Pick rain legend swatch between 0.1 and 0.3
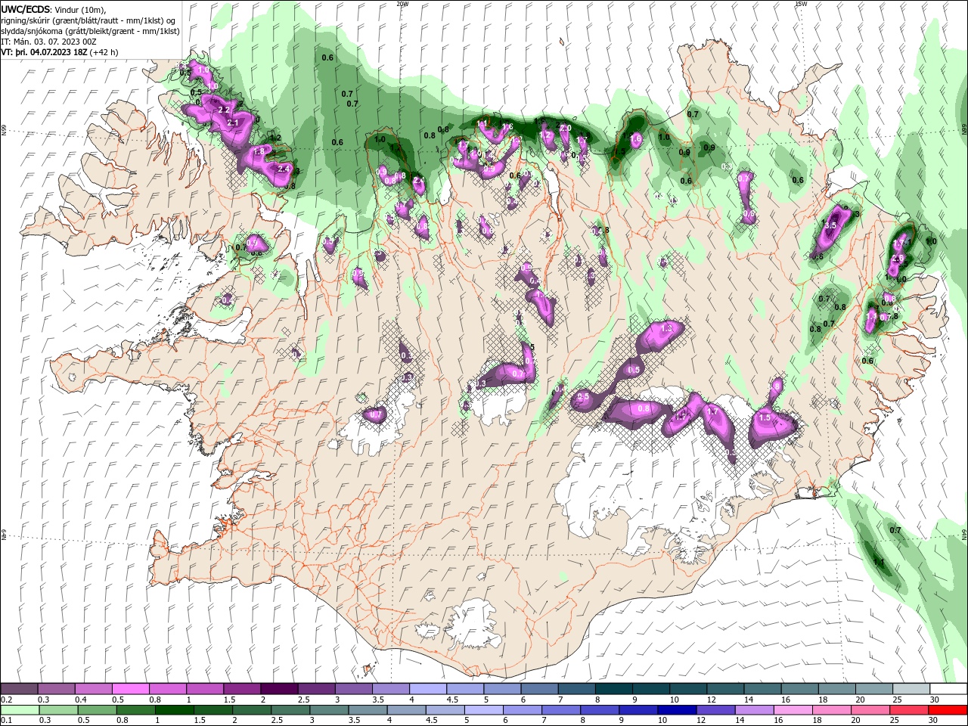Image resolution: width=968 pixels, height=726 pixels. 20,710
